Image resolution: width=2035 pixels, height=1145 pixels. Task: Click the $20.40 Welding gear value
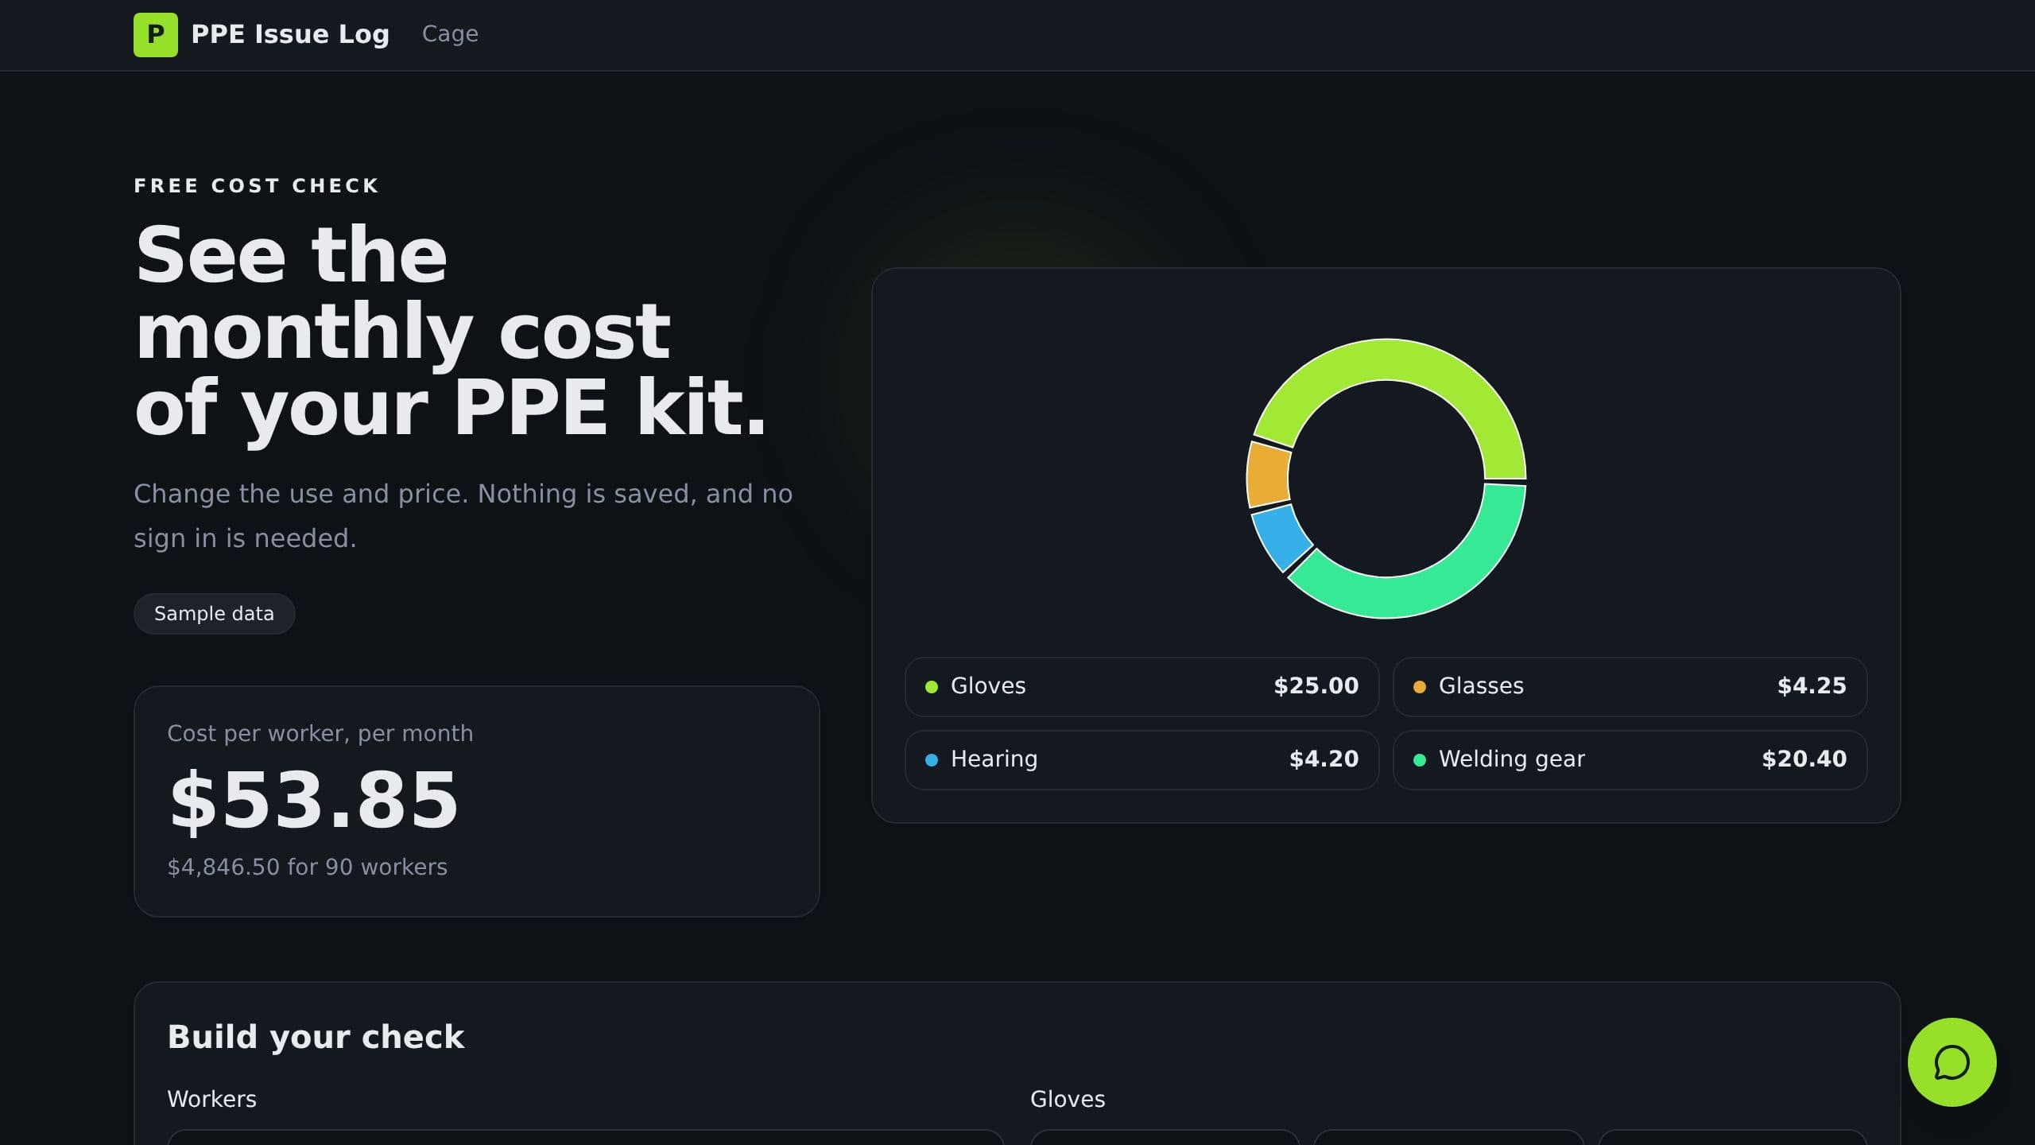pos(1804,759)
